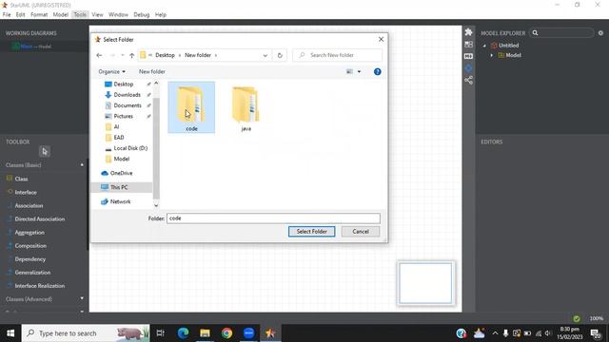Select the Interface tool in Toolbox
The height and width of the screenshot is (342, 609).
click(x=26, y=192)
